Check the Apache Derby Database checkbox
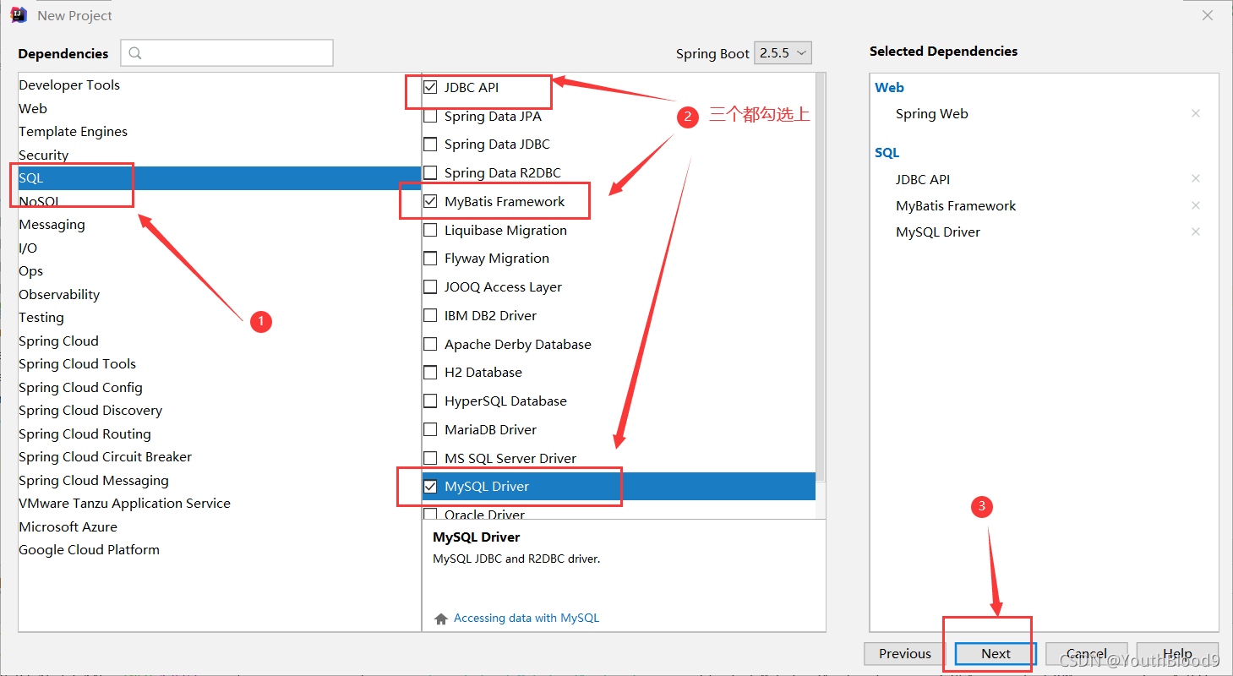1233x676 pixels. point(430,344)
